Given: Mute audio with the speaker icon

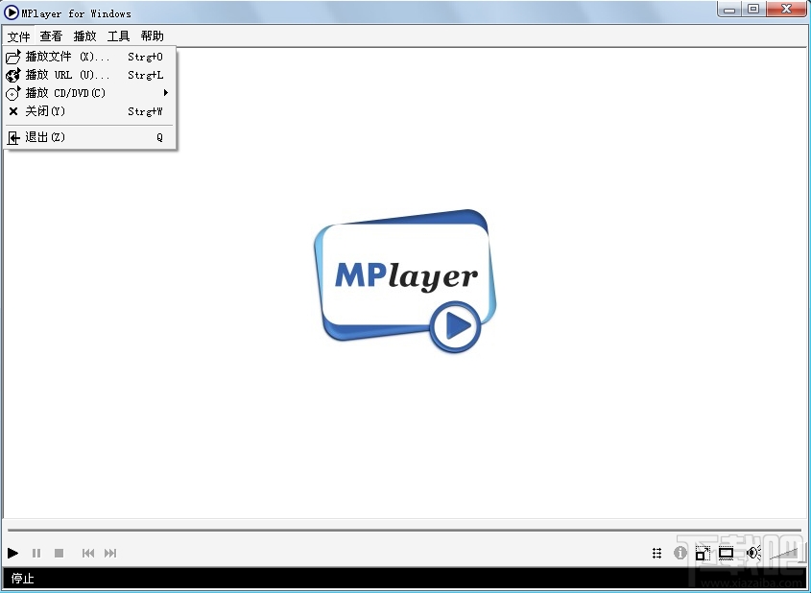Looking at the screenshot, I should (753, 553).
